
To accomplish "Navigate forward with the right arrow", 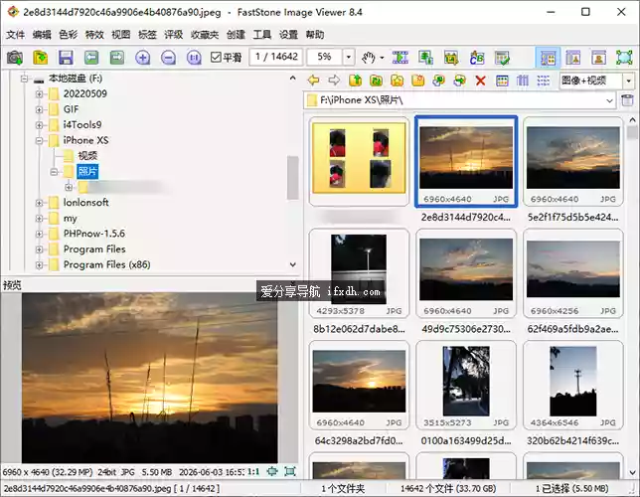I will coord(334,81).
